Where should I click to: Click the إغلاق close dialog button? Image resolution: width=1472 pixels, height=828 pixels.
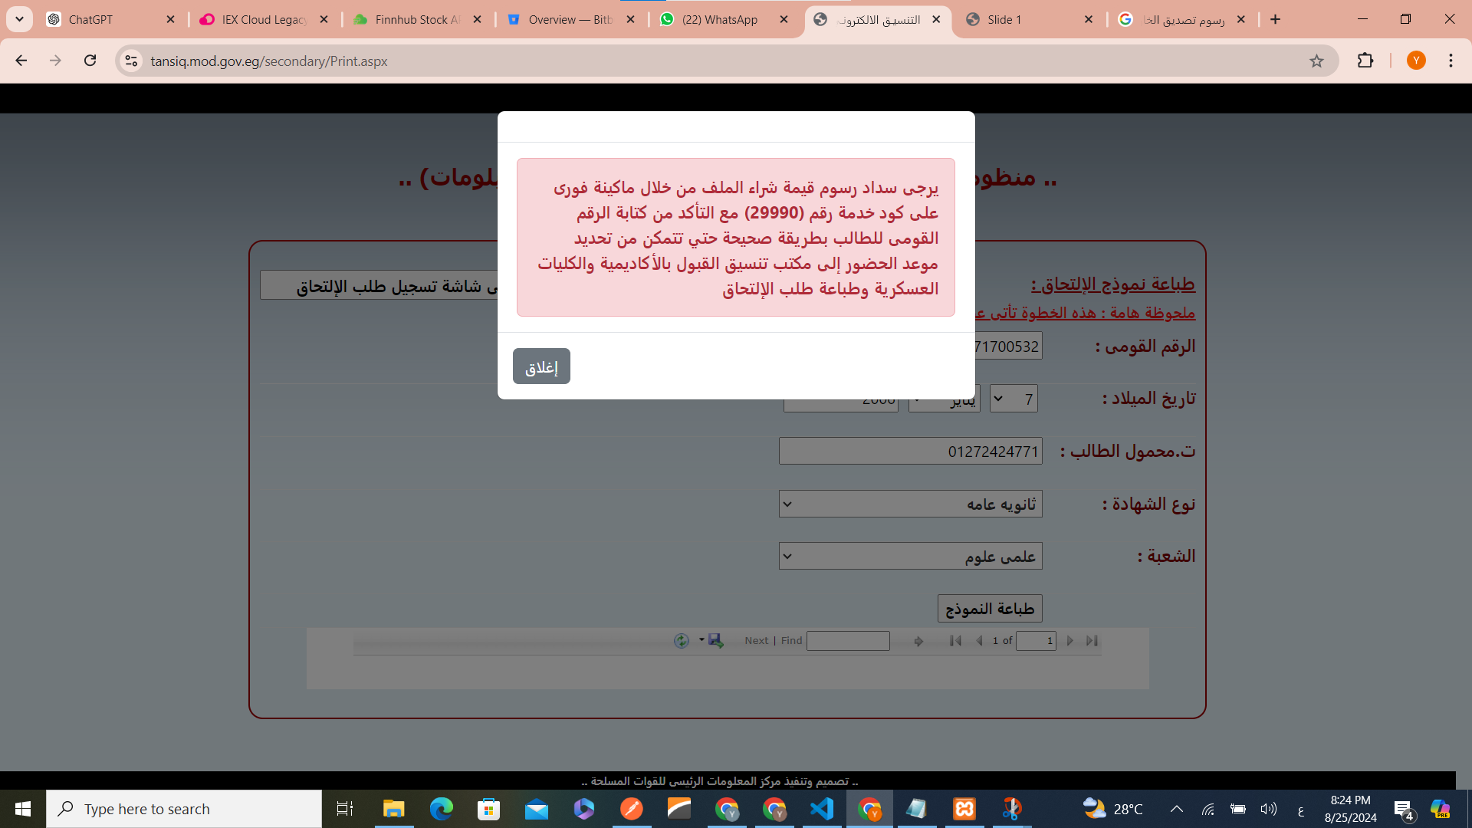pyautogui.click(x=540, y=366)
